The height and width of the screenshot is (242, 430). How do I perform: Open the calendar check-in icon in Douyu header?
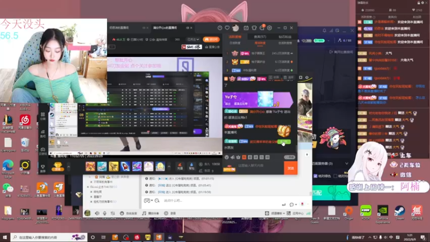click(246, 28)
